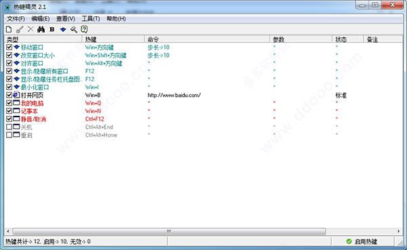Click the binoculars find icon

(41, 29)
